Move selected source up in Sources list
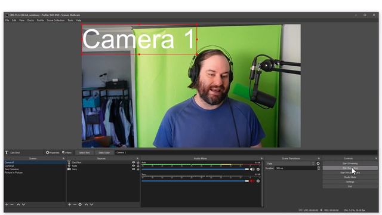This screenshot has height=215, width=382. pos(86,204)
